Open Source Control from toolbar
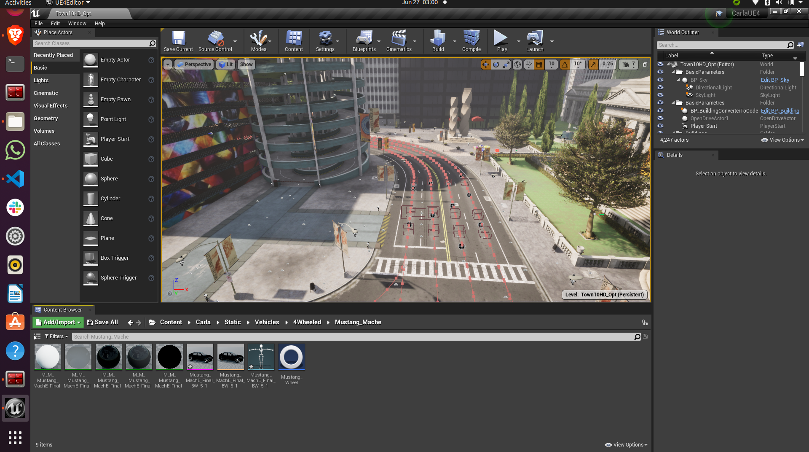Viewport: 809px width, 452px height. [215, 41]
